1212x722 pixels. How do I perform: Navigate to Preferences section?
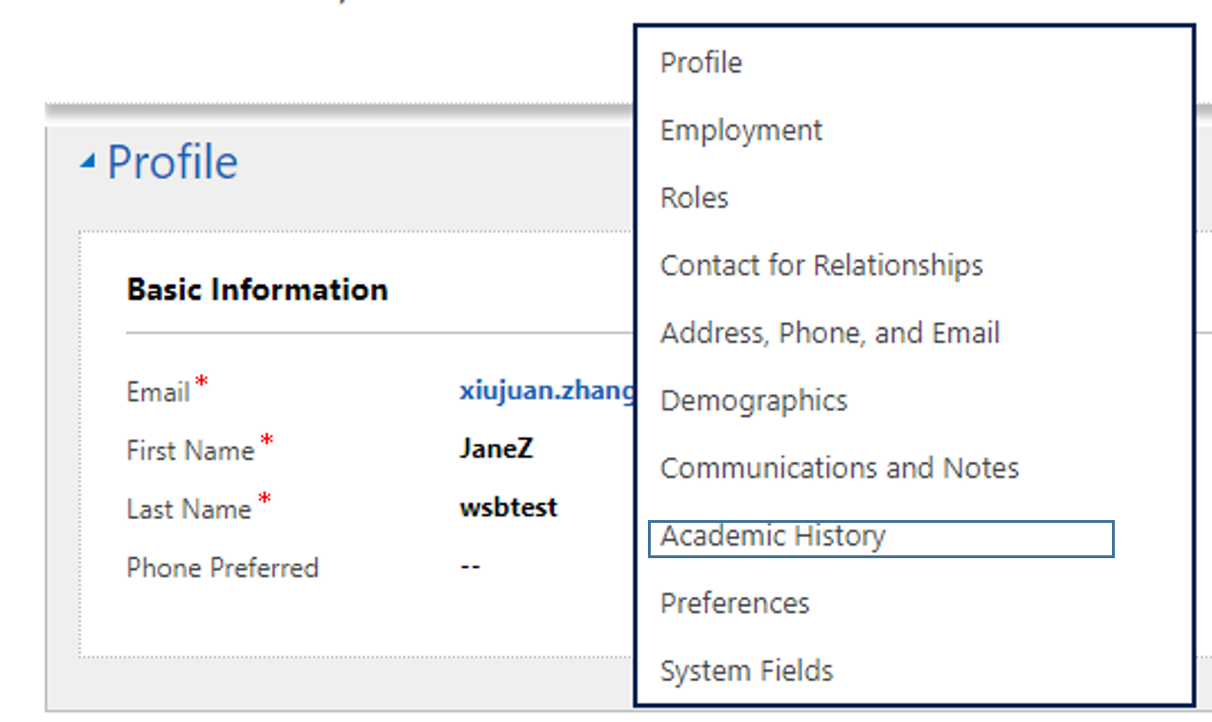pos(735,604)
